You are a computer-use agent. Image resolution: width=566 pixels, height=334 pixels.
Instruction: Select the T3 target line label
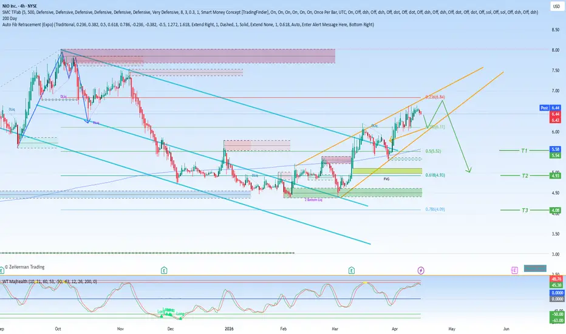(x=525, y=210)
